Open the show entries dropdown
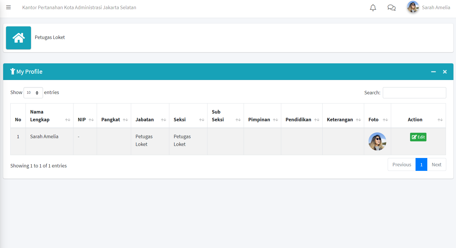Image resolution: width=456 pixels, height=248 pixels. [33, 93]
